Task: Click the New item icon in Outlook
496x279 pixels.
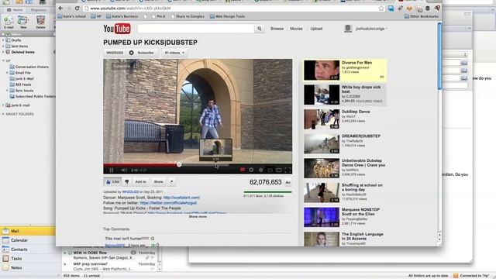Action: click(23, 22)
